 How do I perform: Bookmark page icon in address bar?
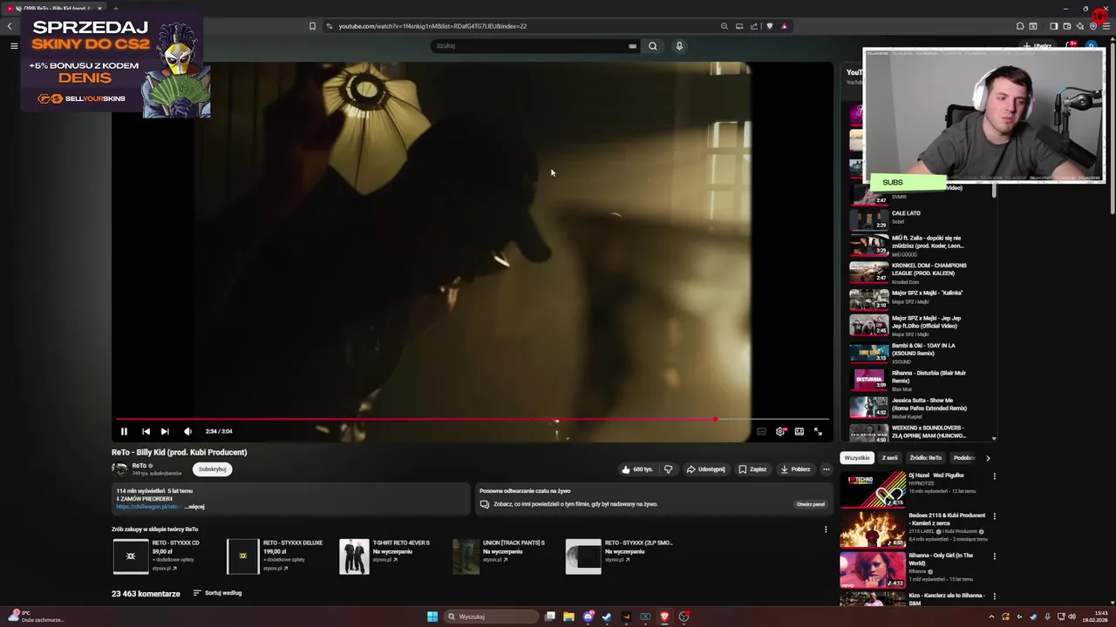(312, 26)
